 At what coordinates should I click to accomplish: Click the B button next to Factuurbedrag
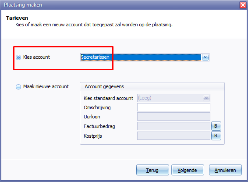(216, 126)
